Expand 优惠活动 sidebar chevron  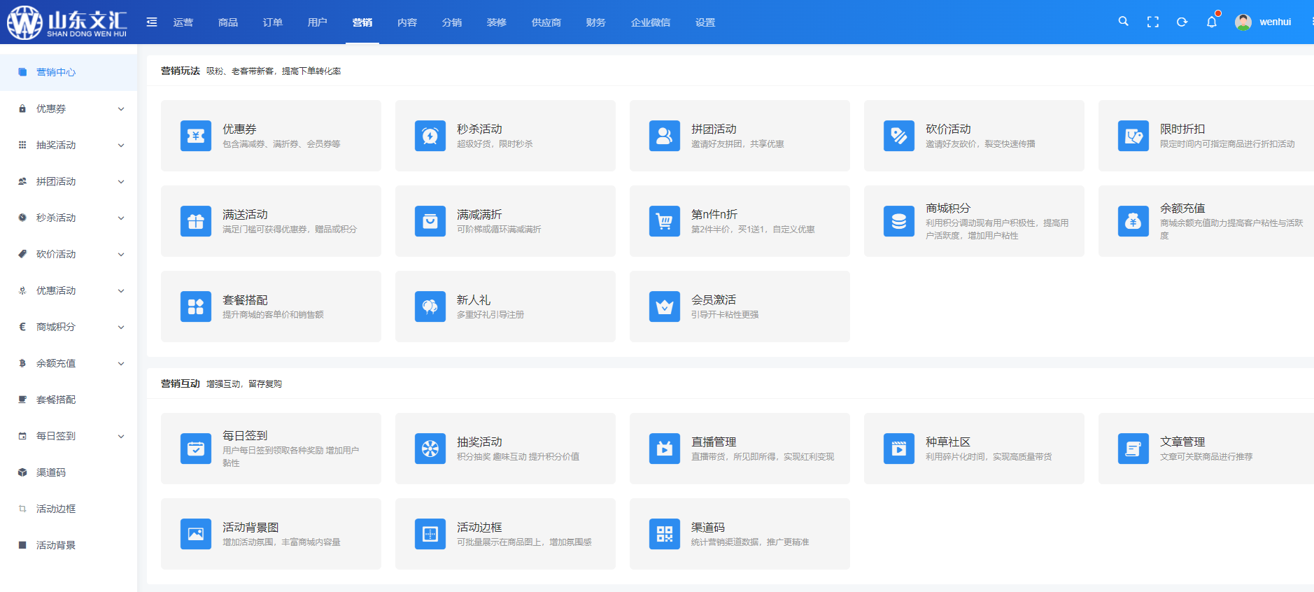(121, 290)
